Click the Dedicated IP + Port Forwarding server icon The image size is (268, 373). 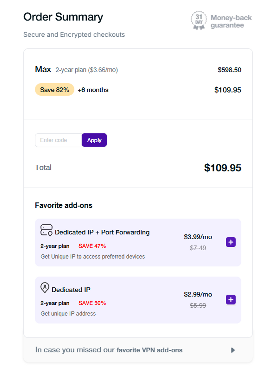coord(46,230)
